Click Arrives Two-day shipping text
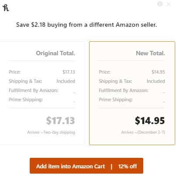The height and width of the screenshot is (178, 176). 51,132
